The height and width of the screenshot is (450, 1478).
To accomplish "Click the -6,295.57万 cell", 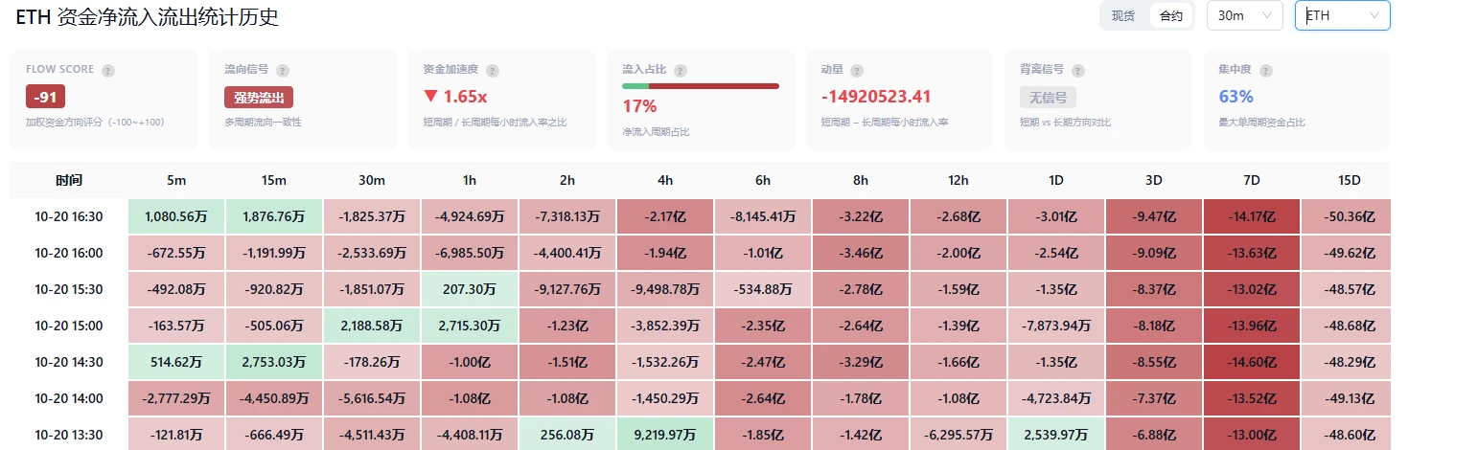I will click(x=958, y=434).
